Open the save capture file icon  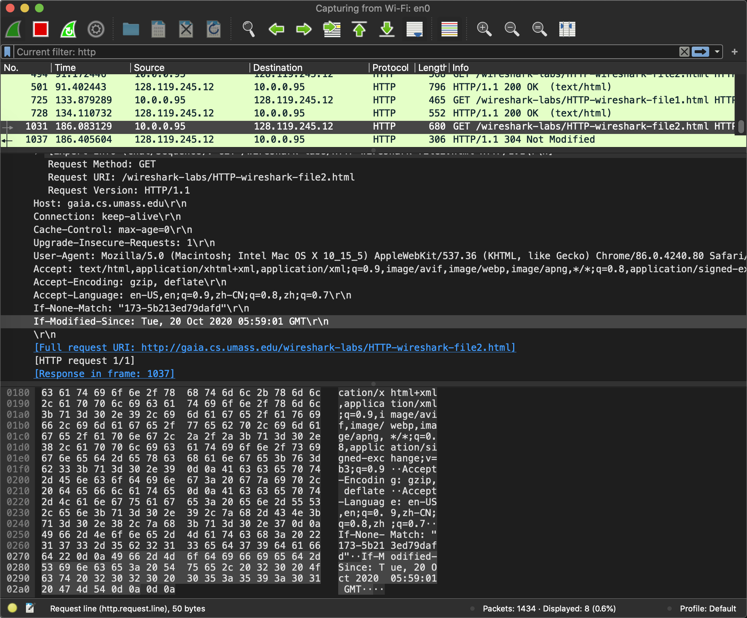(x=158, y=29)
